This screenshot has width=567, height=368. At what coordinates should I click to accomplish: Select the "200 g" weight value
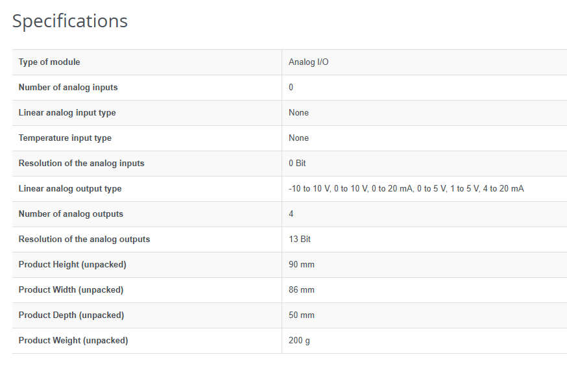click(299, 341)
